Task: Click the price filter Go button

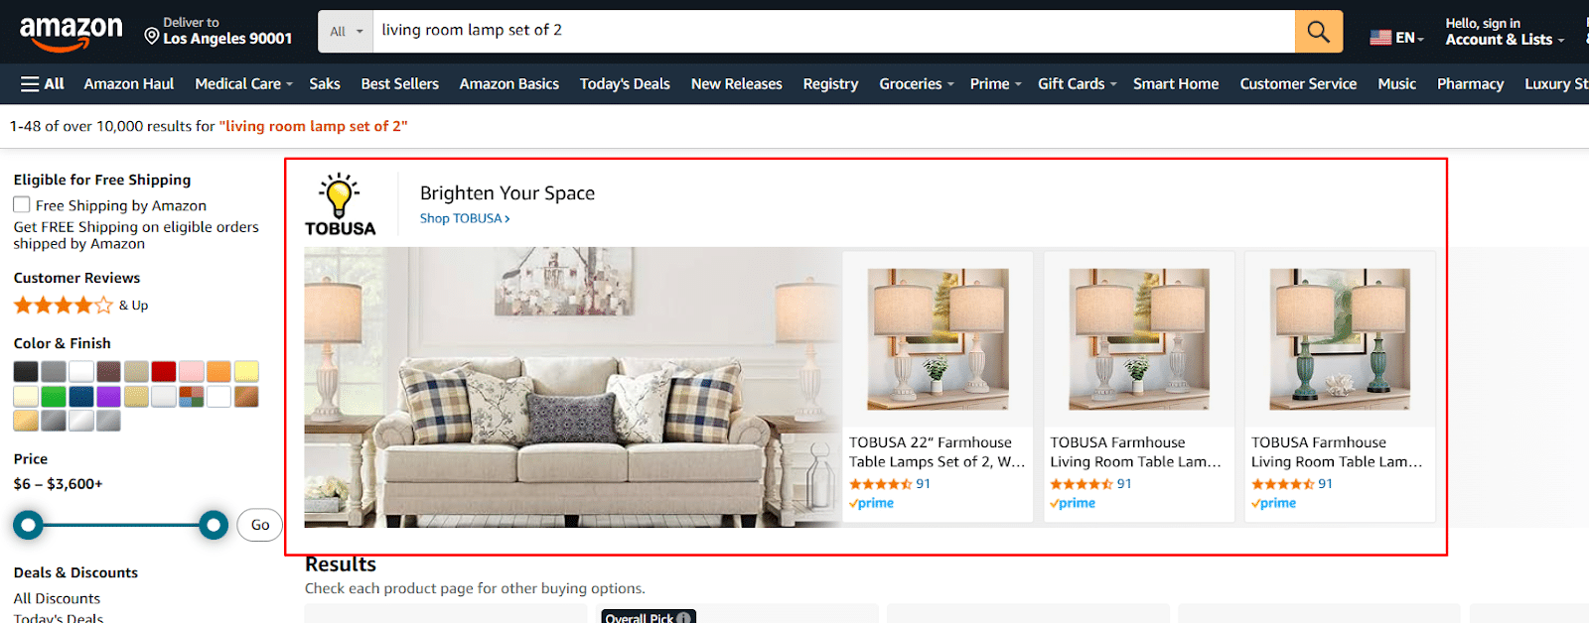Action: [x=259, y=525]
